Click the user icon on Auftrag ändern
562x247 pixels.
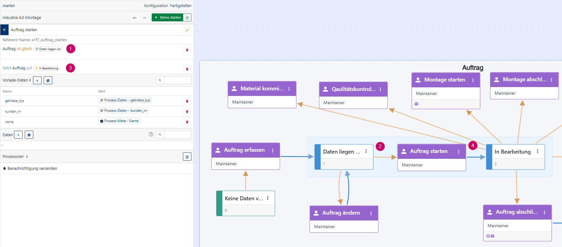coord(316,213)
